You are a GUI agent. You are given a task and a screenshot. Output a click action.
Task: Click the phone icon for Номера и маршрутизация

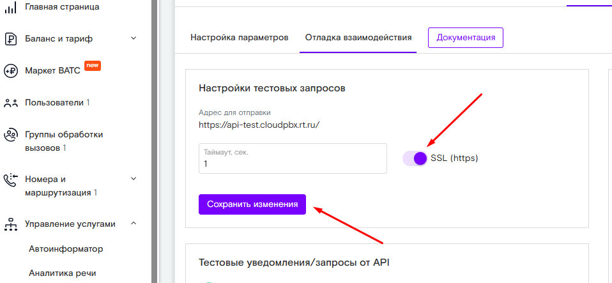tap(10, 180)
